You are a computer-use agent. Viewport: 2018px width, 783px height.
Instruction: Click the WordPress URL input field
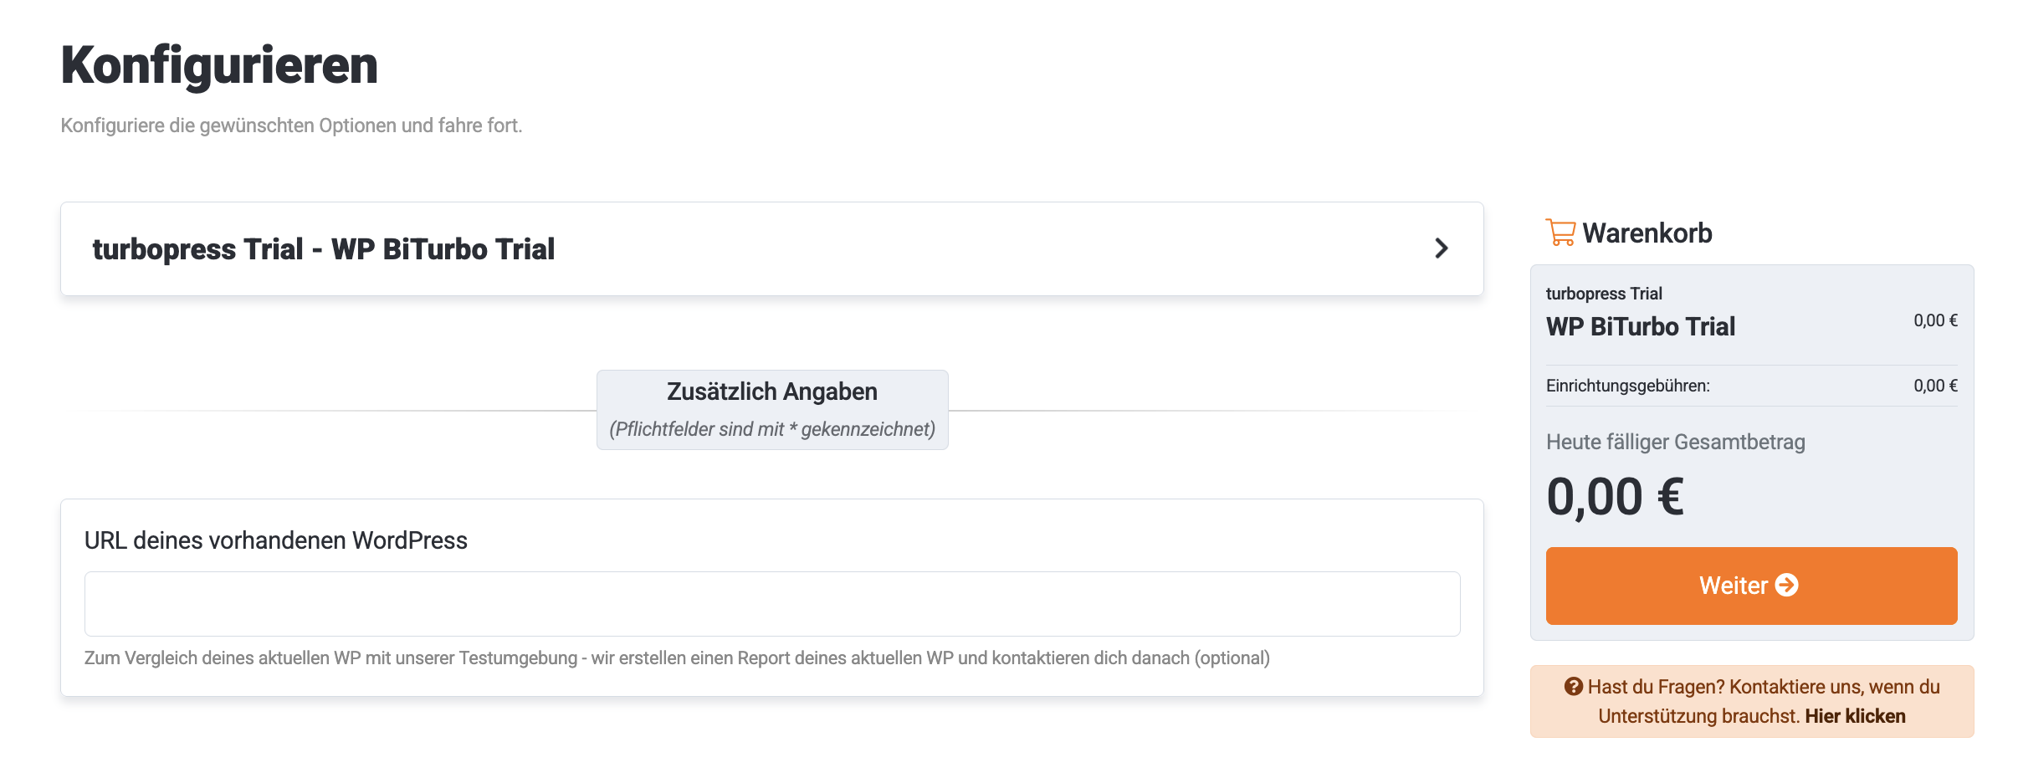tap(771, 603)
